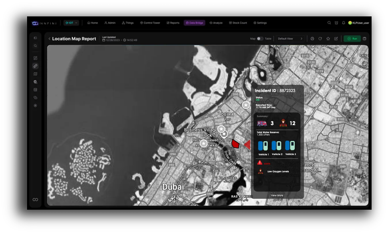Click the star marker near Al Karama
The width and height of the screenshot is (388, 233).
click(x=203, y=143)
